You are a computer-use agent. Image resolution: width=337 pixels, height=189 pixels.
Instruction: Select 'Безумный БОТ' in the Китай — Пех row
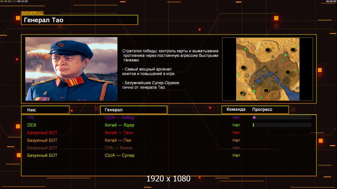[42, 140]
